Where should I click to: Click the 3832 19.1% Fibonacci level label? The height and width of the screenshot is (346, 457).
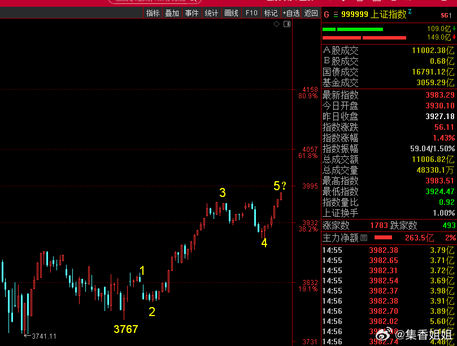click(308, 286)
